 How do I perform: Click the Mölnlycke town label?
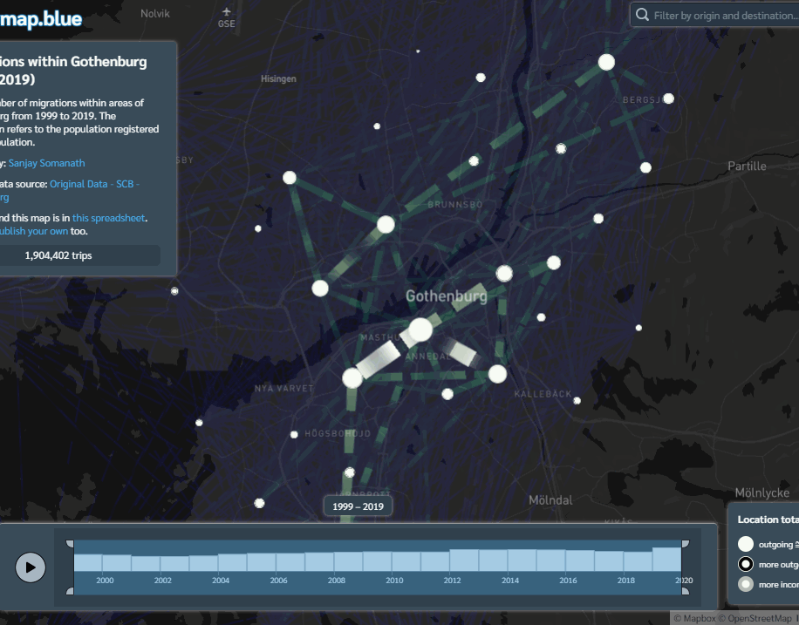762,493
